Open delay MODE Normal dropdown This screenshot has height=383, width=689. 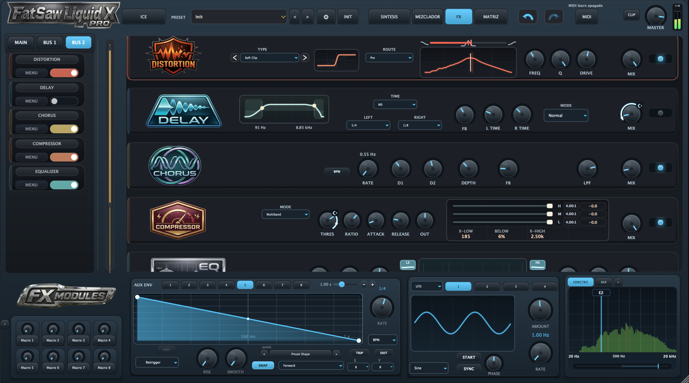[566, 115]
